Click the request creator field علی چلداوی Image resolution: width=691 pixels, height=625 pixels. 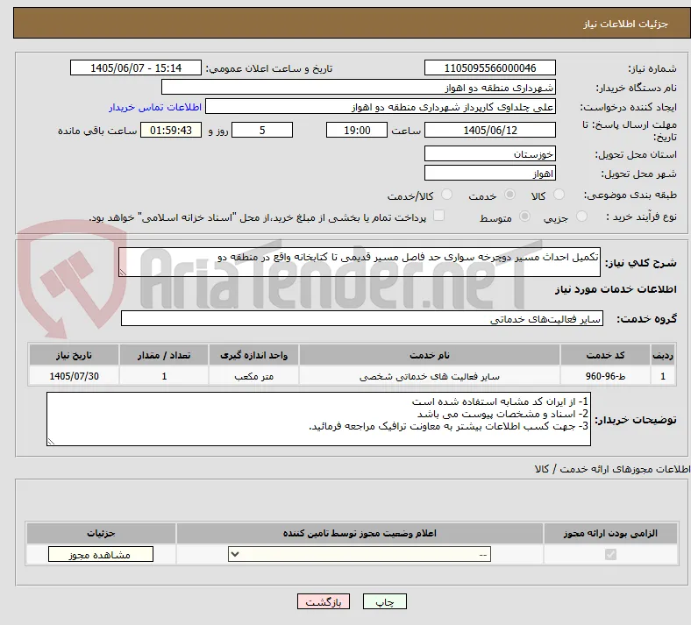381,107
